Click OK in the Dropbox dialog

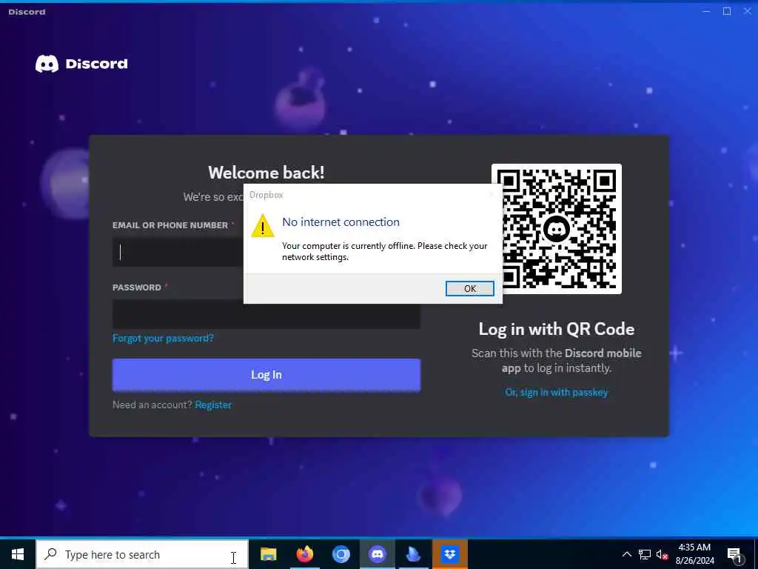(469, 288)
